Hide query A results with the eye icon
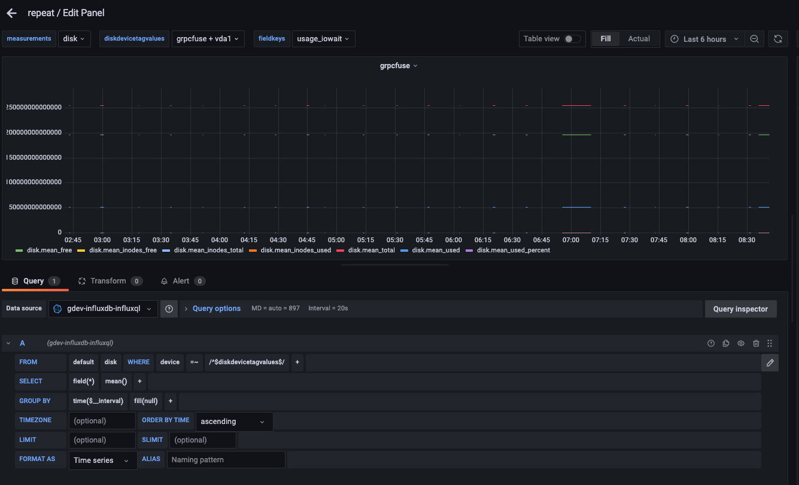799x485 pixels. 741,343
